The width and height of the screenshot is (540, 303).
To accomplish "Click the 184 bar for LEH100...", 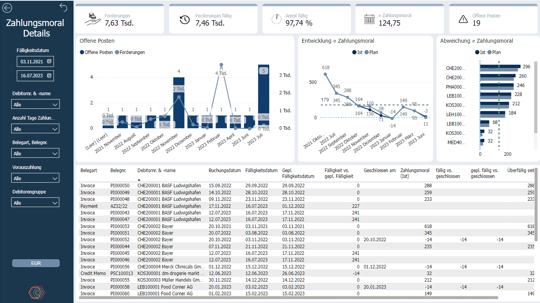I will tap(493, 113).
